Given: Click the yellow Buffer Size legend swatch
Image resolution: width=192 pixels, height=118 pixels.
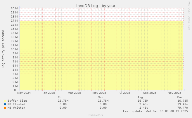Looking at the screenshot, I should 5,101.
